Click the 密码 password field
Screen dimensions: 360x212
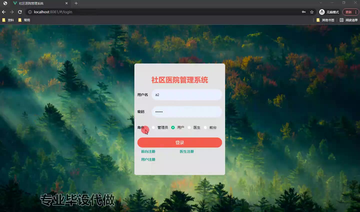(x=187, y=112)
